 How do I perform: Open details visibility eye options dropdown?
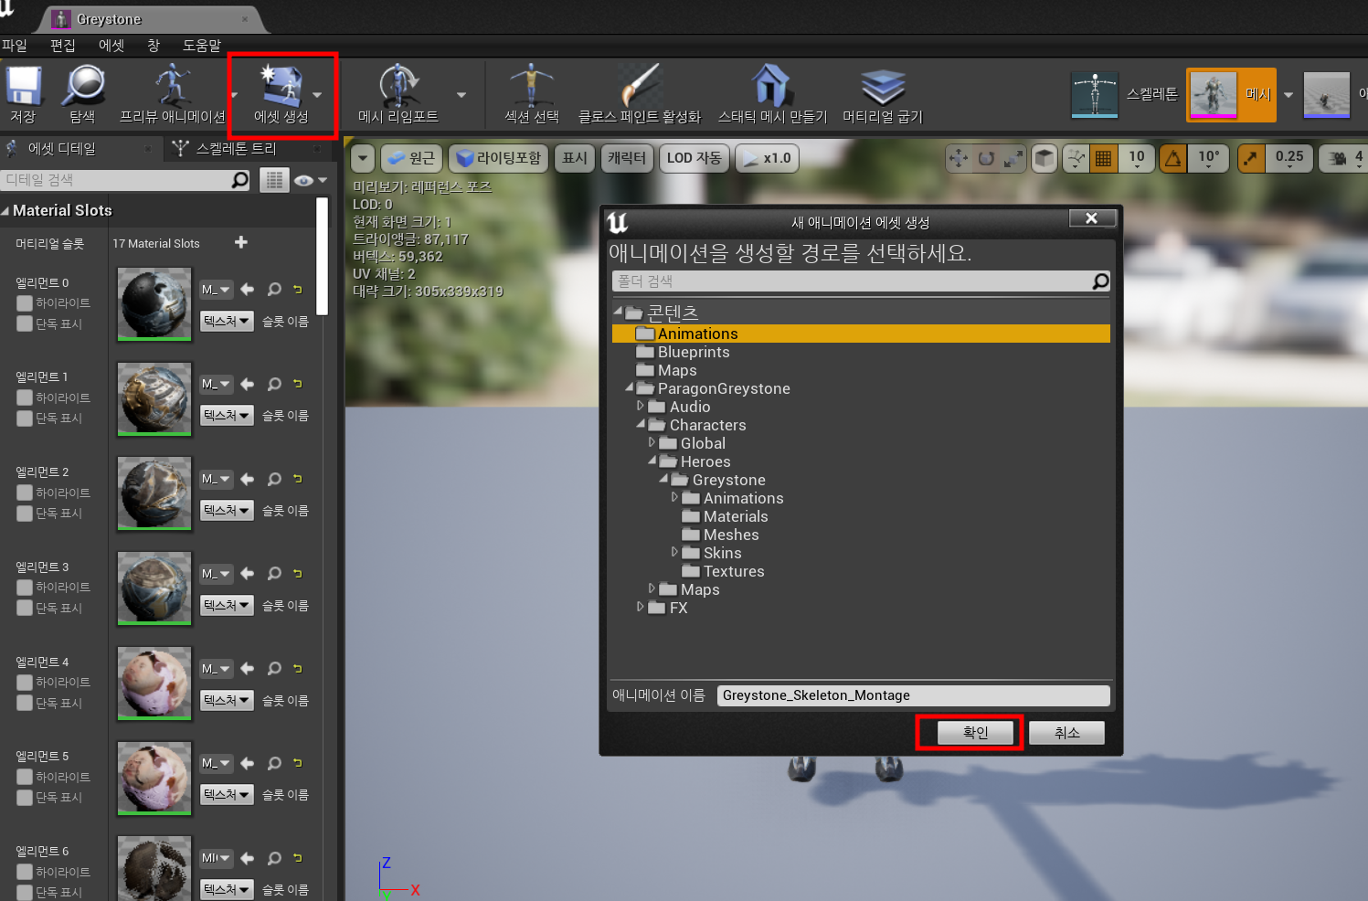(x=311, y=181)
